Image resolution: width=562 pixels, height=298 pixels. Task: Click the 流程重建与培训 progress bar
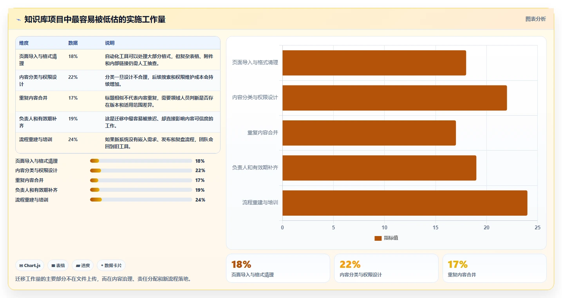point(141,200)
